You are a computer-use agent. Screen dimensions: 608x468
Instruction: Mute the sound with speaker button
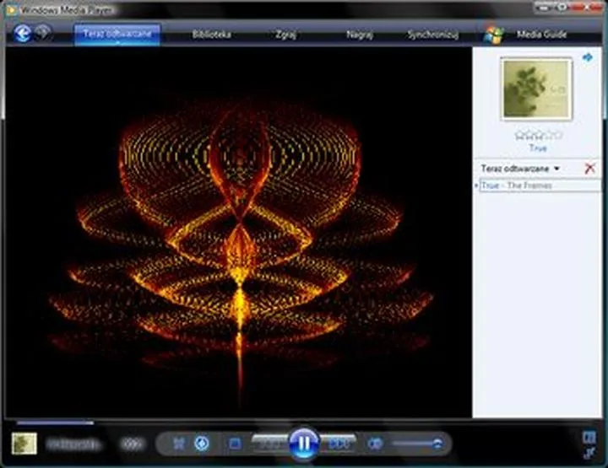[375, 444]
